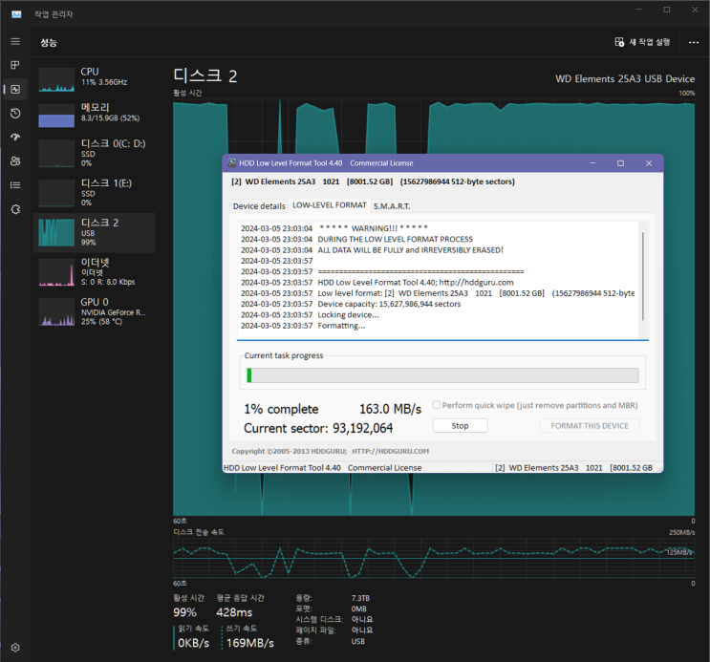Open the three-dot more options menu

694,42
